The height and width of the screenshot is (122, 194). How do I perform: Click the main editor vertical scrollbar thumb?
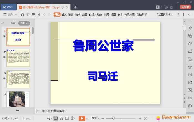point(185,27)
